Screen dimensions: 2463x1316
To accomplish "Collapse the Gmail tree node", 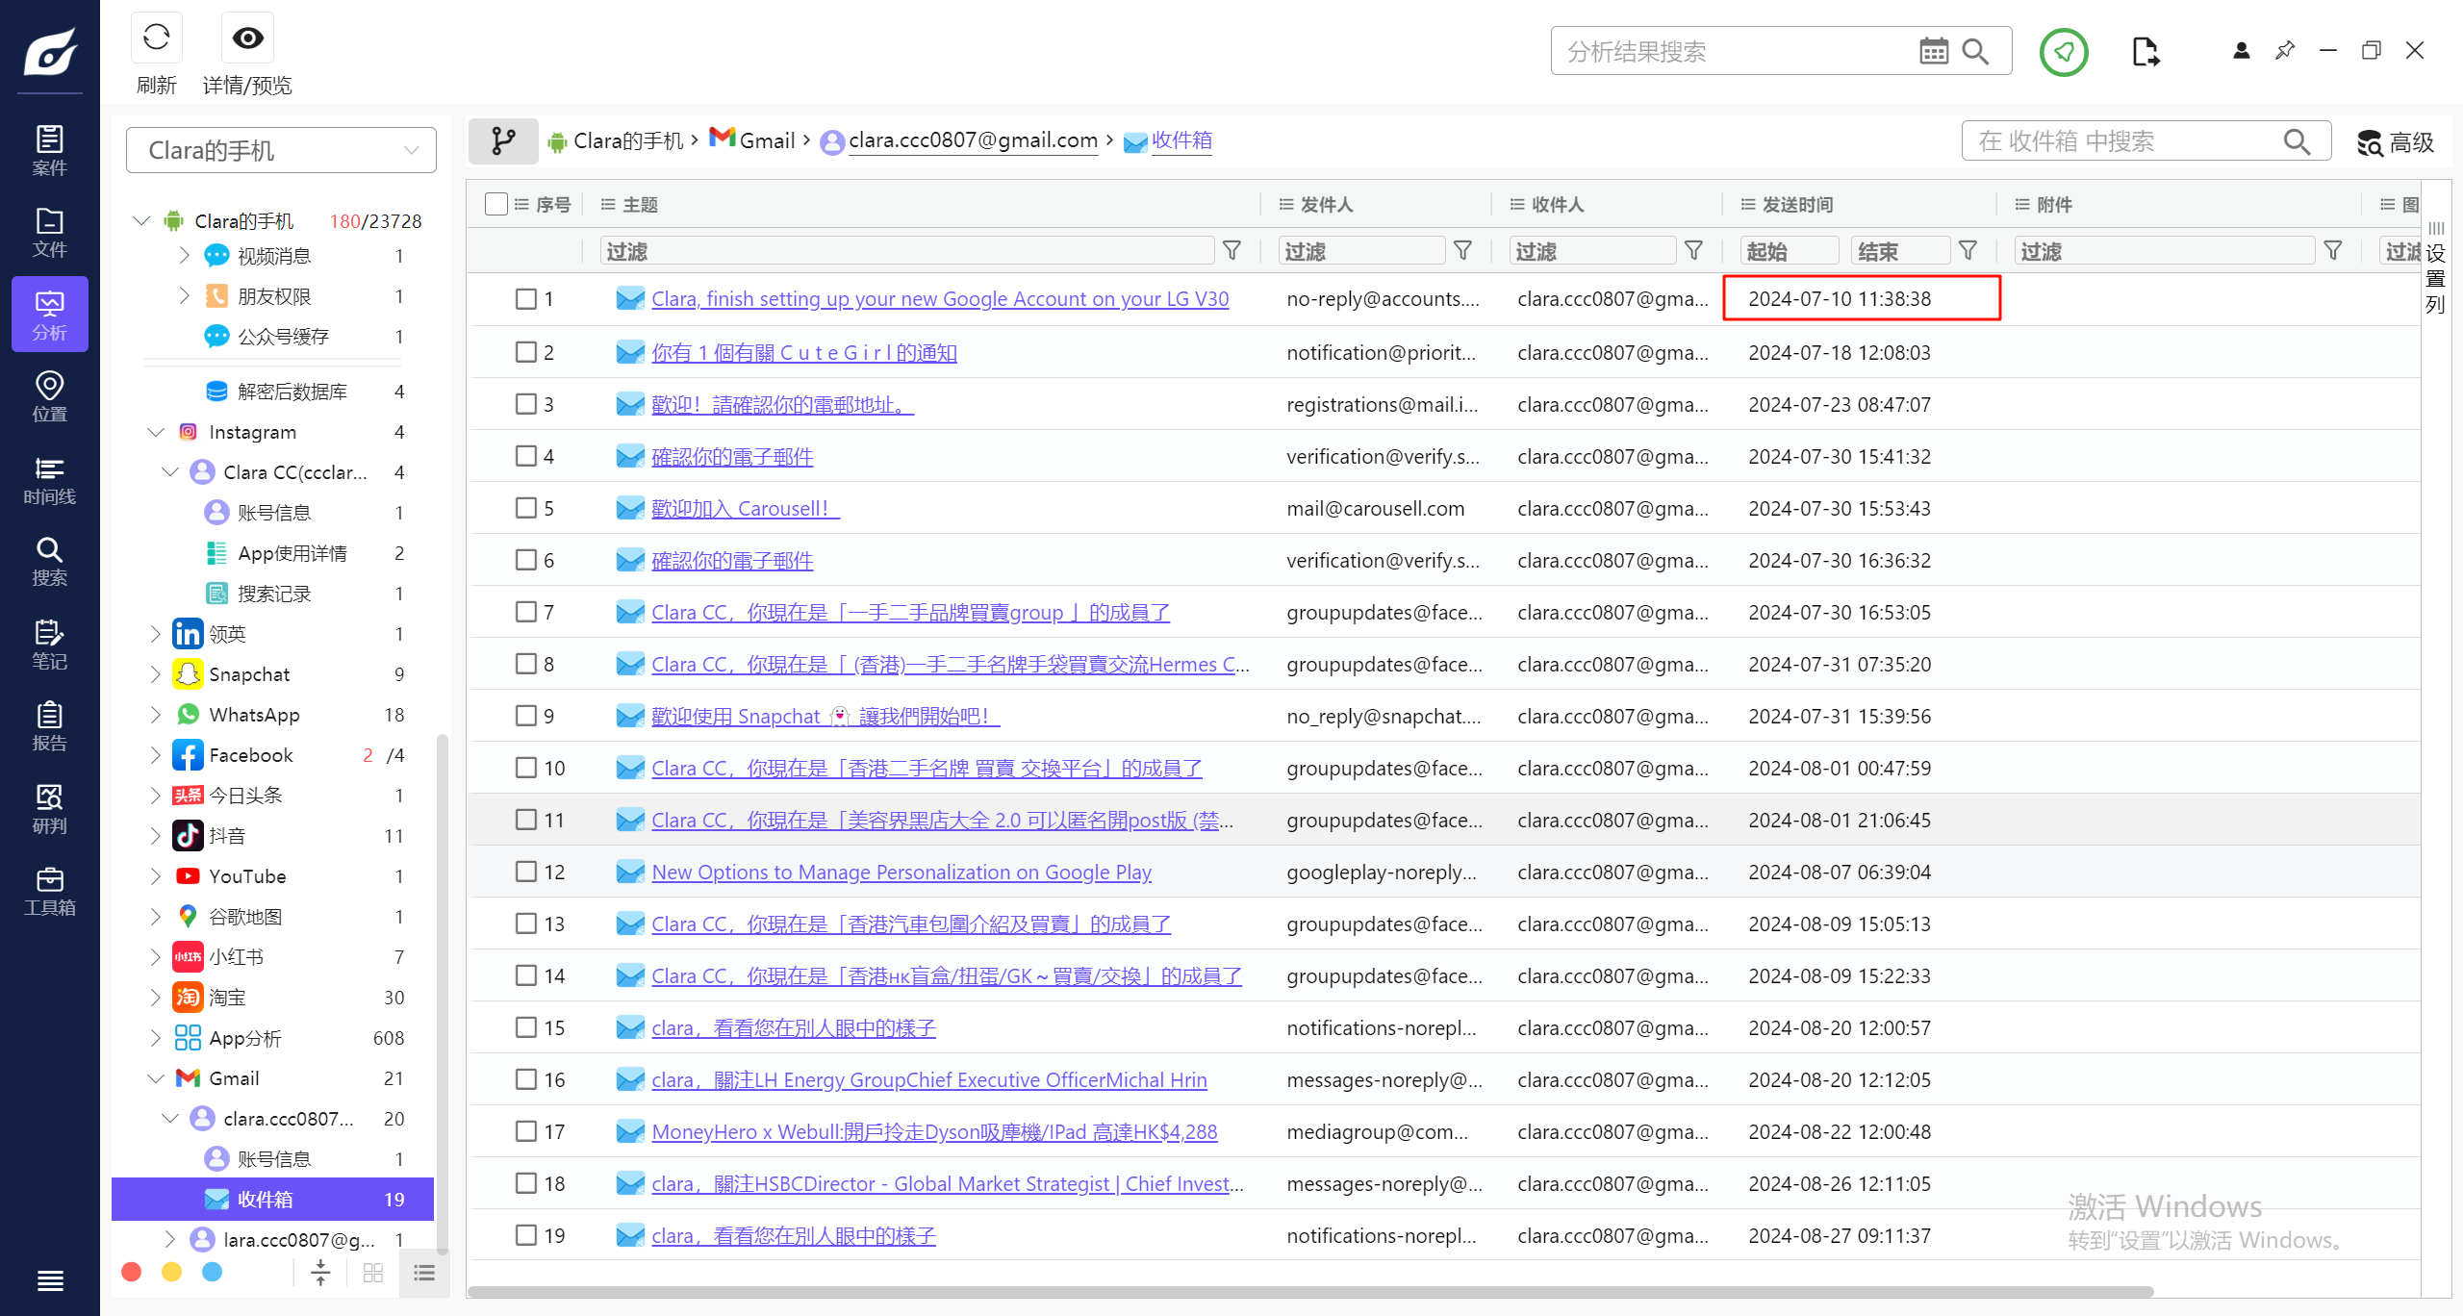I will (x=156, y=1078).
